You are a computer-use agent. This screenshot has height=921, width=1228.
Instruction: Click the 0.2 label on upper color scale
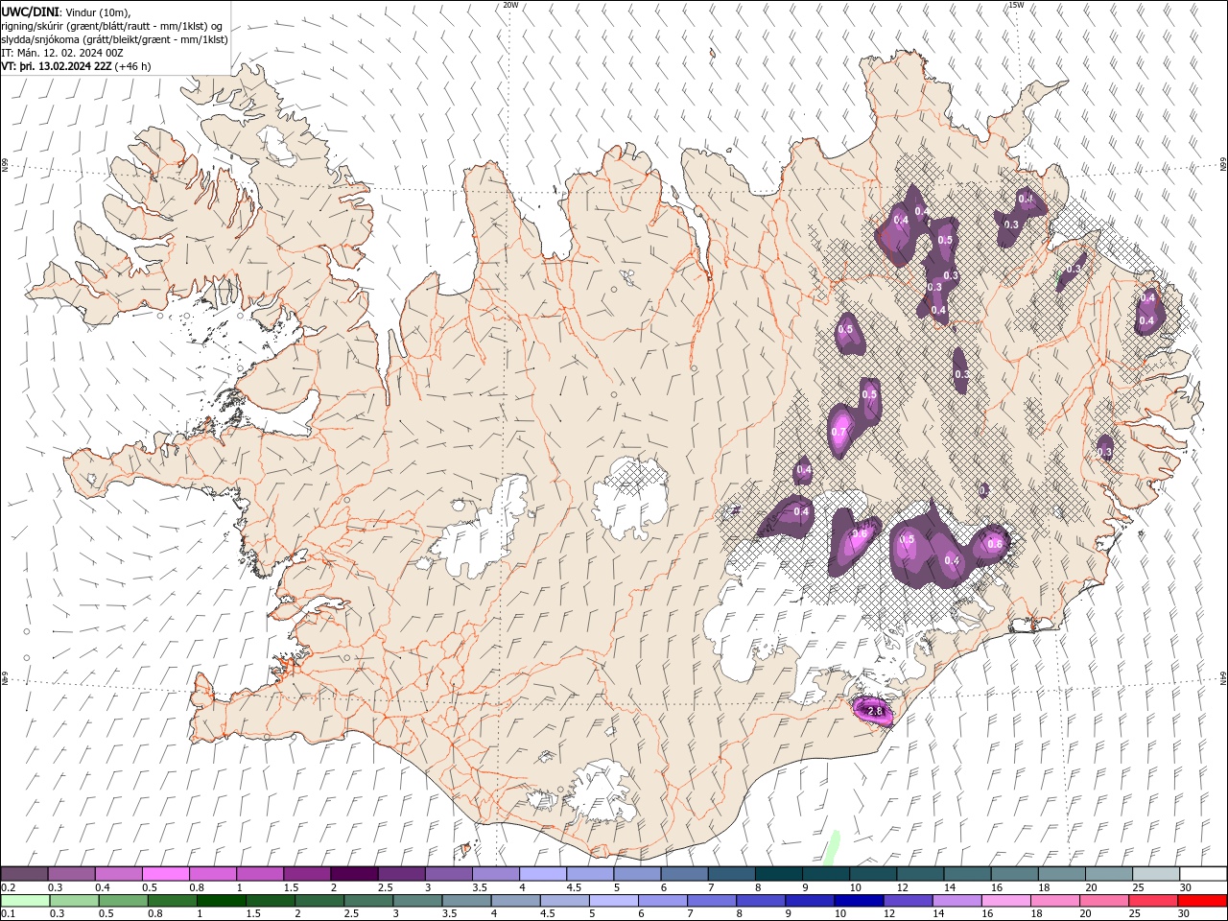coord(8,887)
